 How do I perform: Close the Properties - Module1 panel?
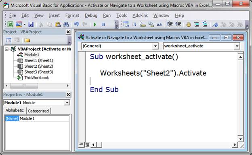pos(68,95)
